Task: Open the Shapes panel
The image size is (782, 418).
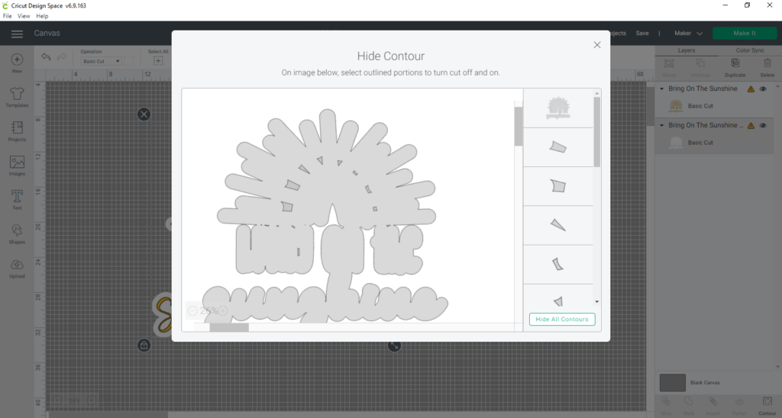Action: [17, 230]
